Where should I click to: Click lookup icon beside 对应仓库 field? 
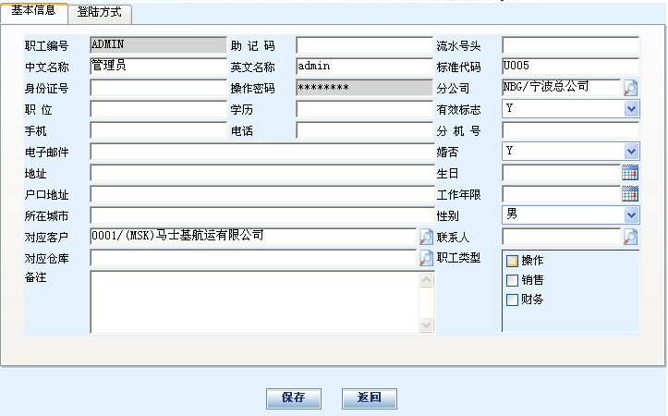(x=426, y=258)
